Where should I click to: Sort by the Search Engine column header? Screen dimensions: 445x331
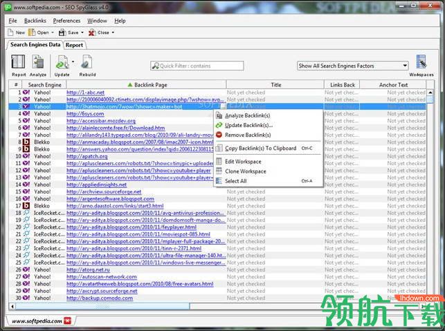point(44,85)
